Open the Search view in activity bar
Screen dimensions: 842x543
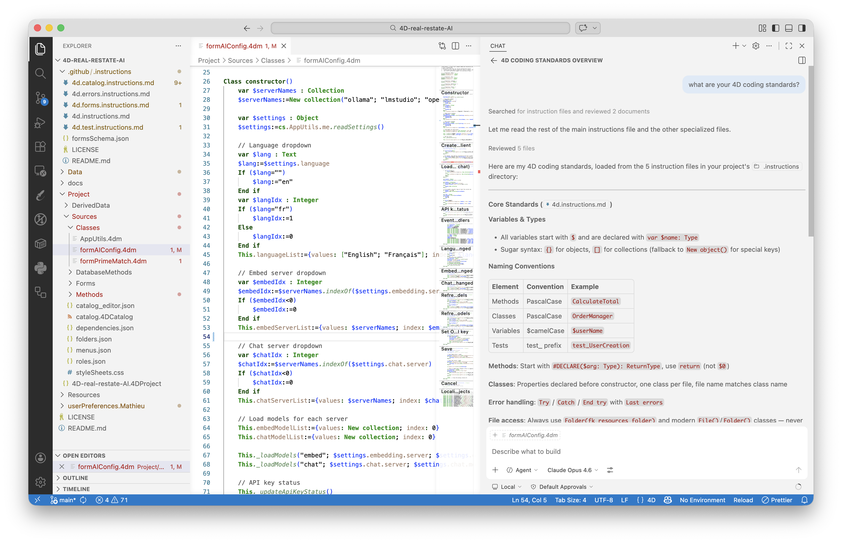point(40,73)
